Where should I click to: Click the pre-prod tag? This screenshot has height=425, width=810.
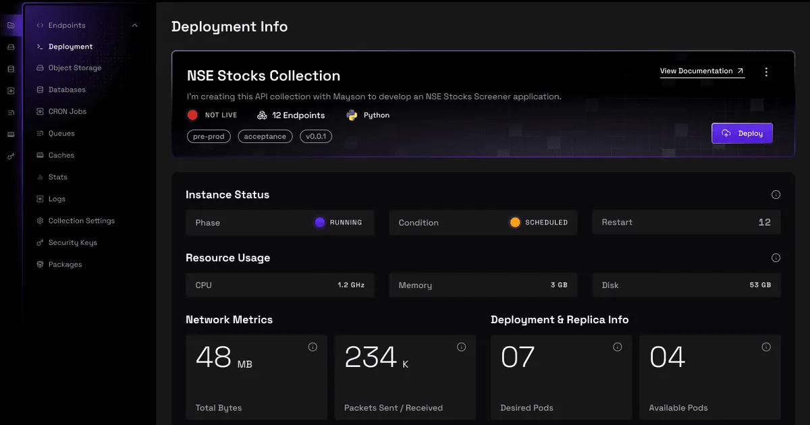(209, 136)
